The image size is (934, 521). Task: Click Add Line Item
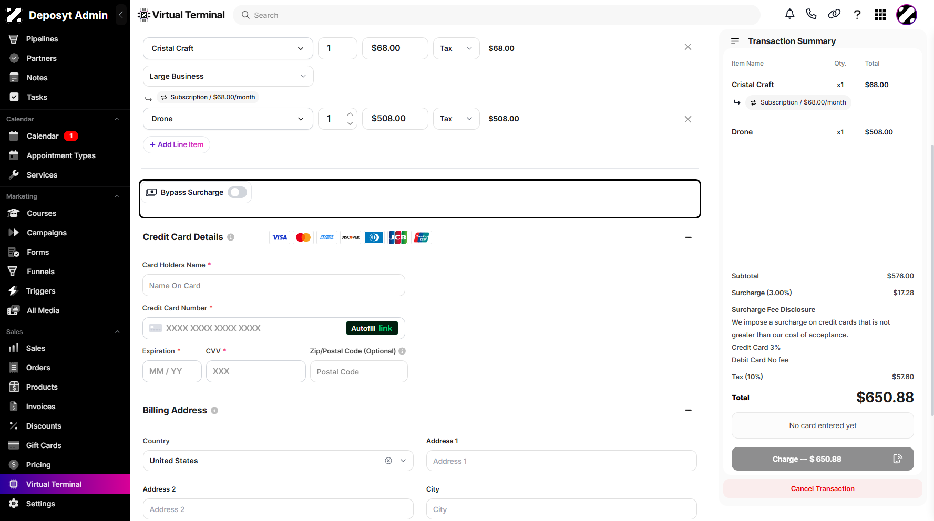[x=177, y=144]
